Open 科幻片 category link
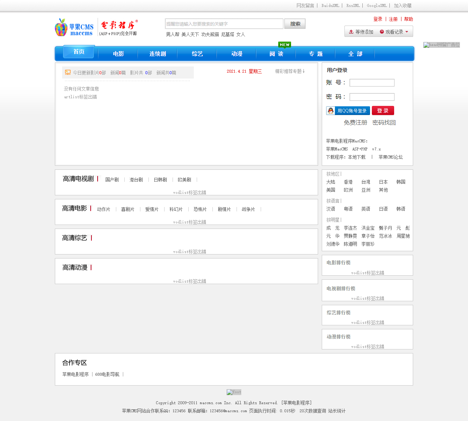This screenshot has height=421, width=468. (176, 209)
